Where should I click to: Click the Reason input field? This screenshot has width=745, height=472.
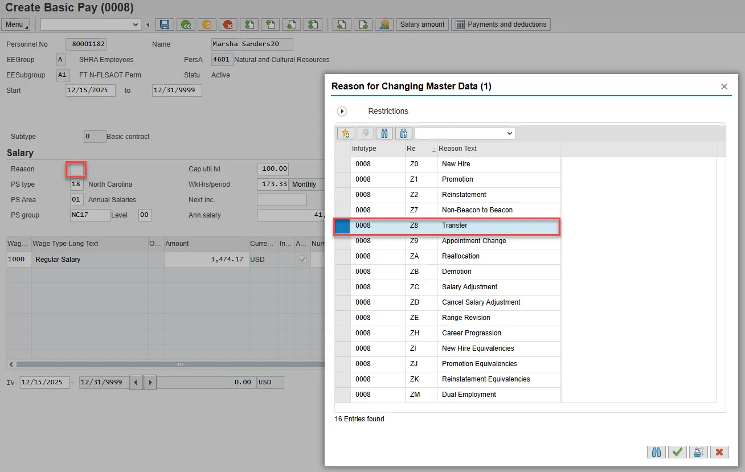tap(76, 170)
